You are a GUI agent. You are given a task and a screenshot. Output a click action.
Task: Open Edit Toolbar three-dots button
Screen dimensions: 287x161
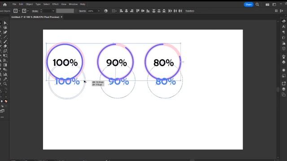pos(2,117)
